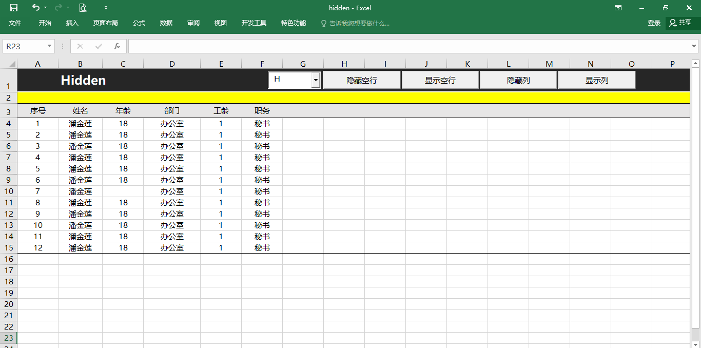The width and height of the screenshot is (701, 348).
Task: Click the Redo arrow icon
Action: pos(58,8)
